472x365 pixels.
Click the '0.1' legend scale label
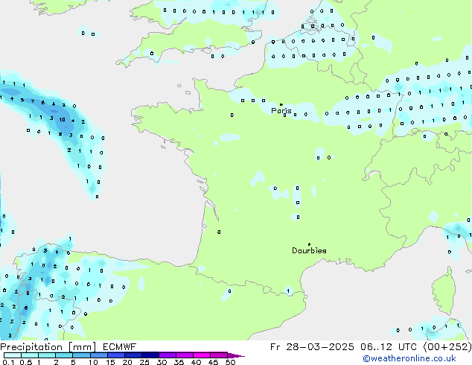click(8, 362)
